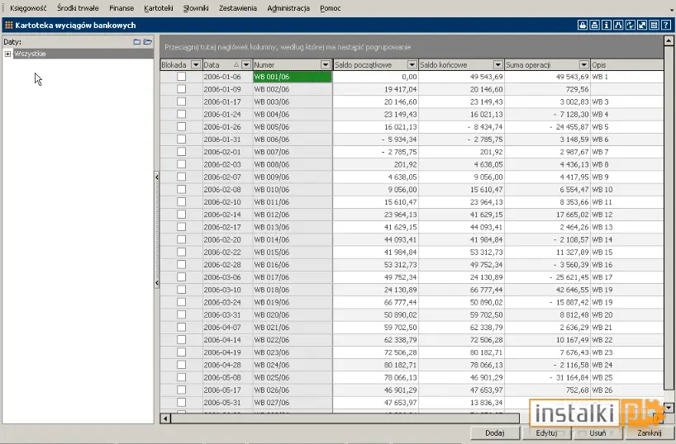Click the open folder icon beside Daty
Screen dimensions: 676x444
[148, 42]
